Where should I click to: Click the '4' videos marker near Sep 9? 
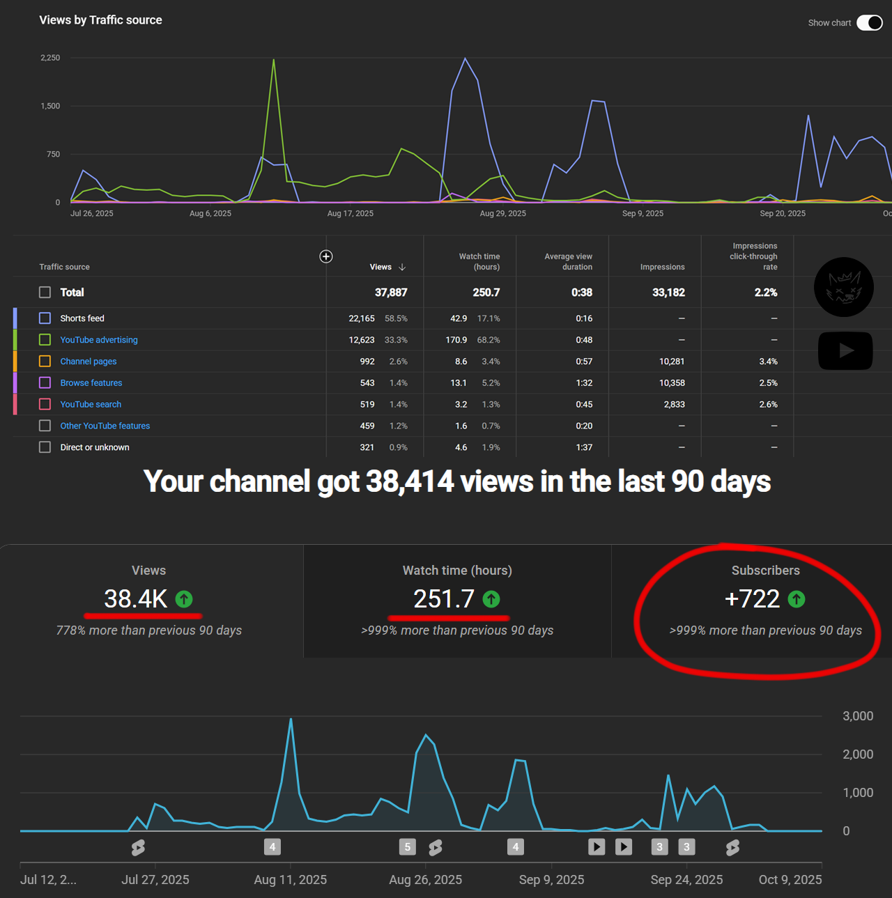tap(516, 847)
